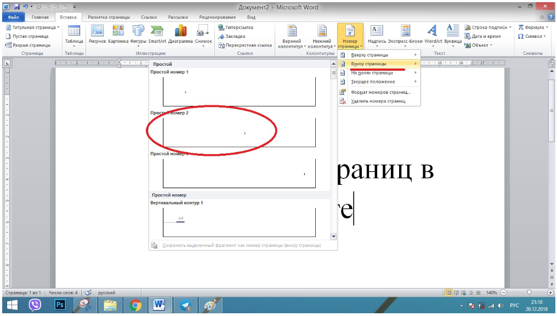Insert a picture with Рисунок

click(98, 35)
